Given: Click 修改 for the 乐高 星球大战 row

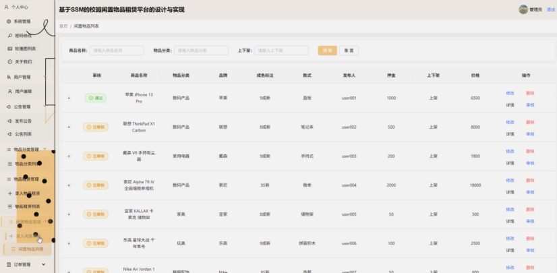Looking at the screenshot, I should pyautogui.click(x=510, y=239).
